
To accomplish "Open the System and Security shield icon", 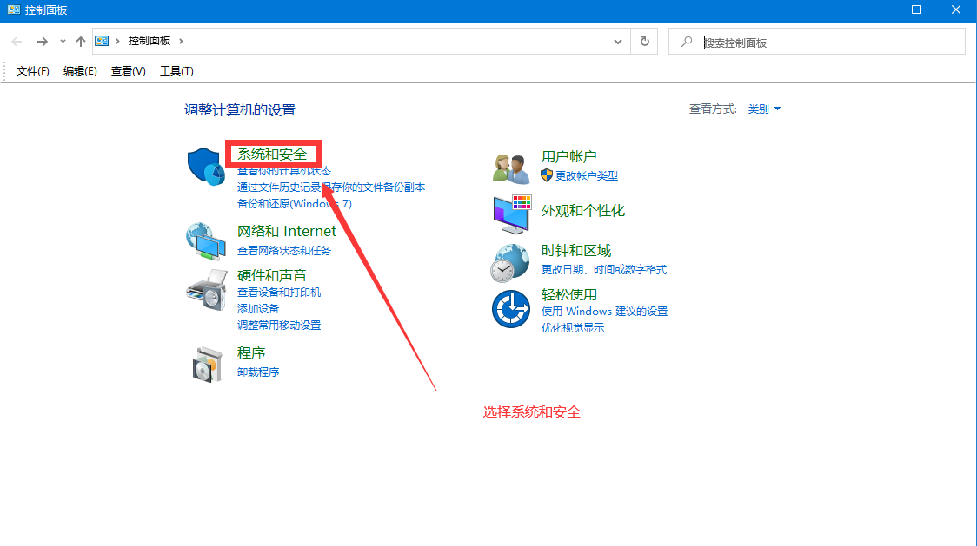I will coord(206,166).
